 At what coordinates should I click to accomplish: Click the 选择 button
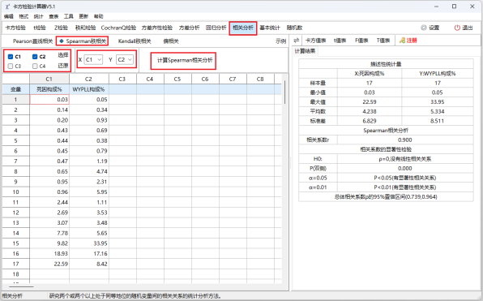point(63,55)
